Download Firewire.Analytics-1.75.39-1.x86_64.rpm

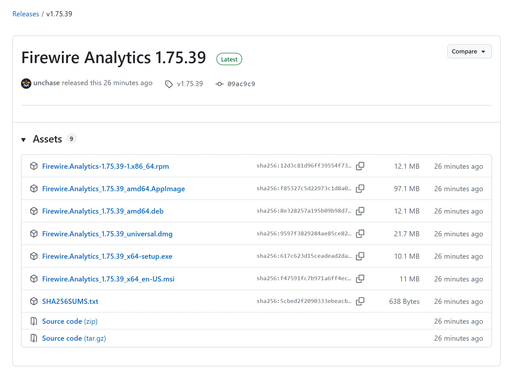pos(105,166)
